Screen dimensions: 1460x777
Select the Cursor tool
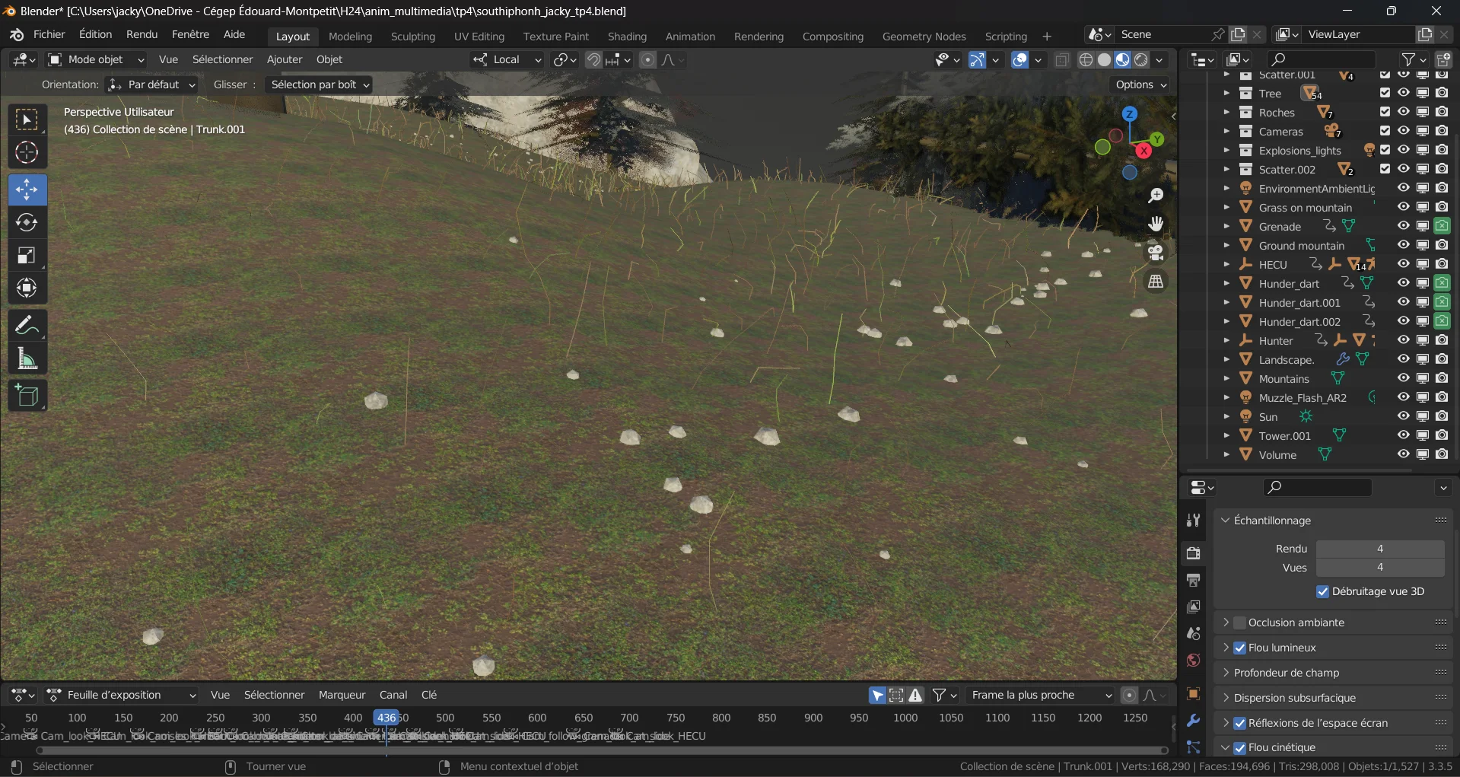click(x=27, y=152)
